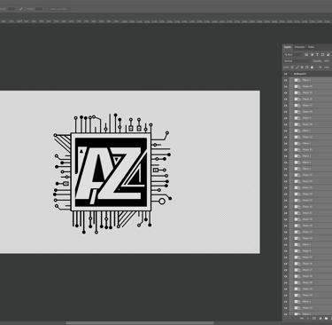Toggle the lock all padlock icon
This screenshot has height=325, width=332.
(x=312, y=67)
